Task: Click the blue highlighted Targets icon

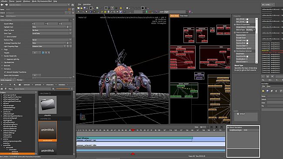Action: click(43, 53)
